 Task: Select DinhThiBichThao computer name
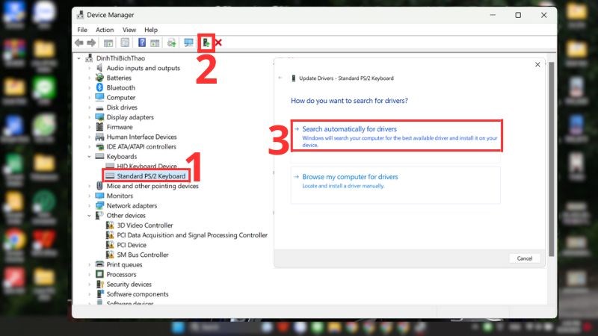coord(120,58)
